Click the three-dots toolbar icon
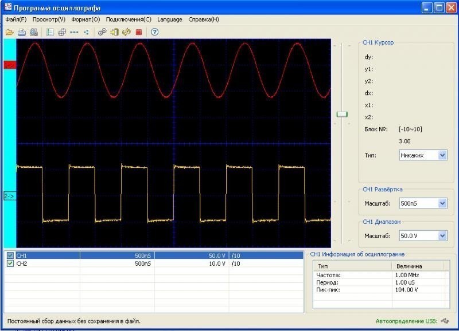The width and height of the screenshot is (459, 331). 74,32
